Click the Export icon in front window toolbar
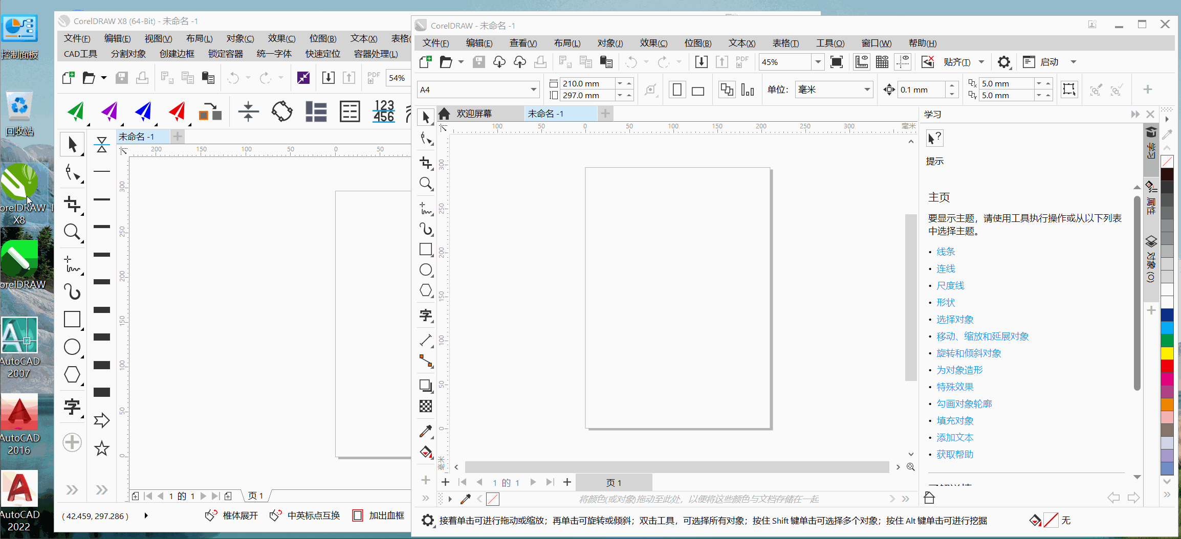Viewport: 1181px width, 539px height. [x=721, y=62]
